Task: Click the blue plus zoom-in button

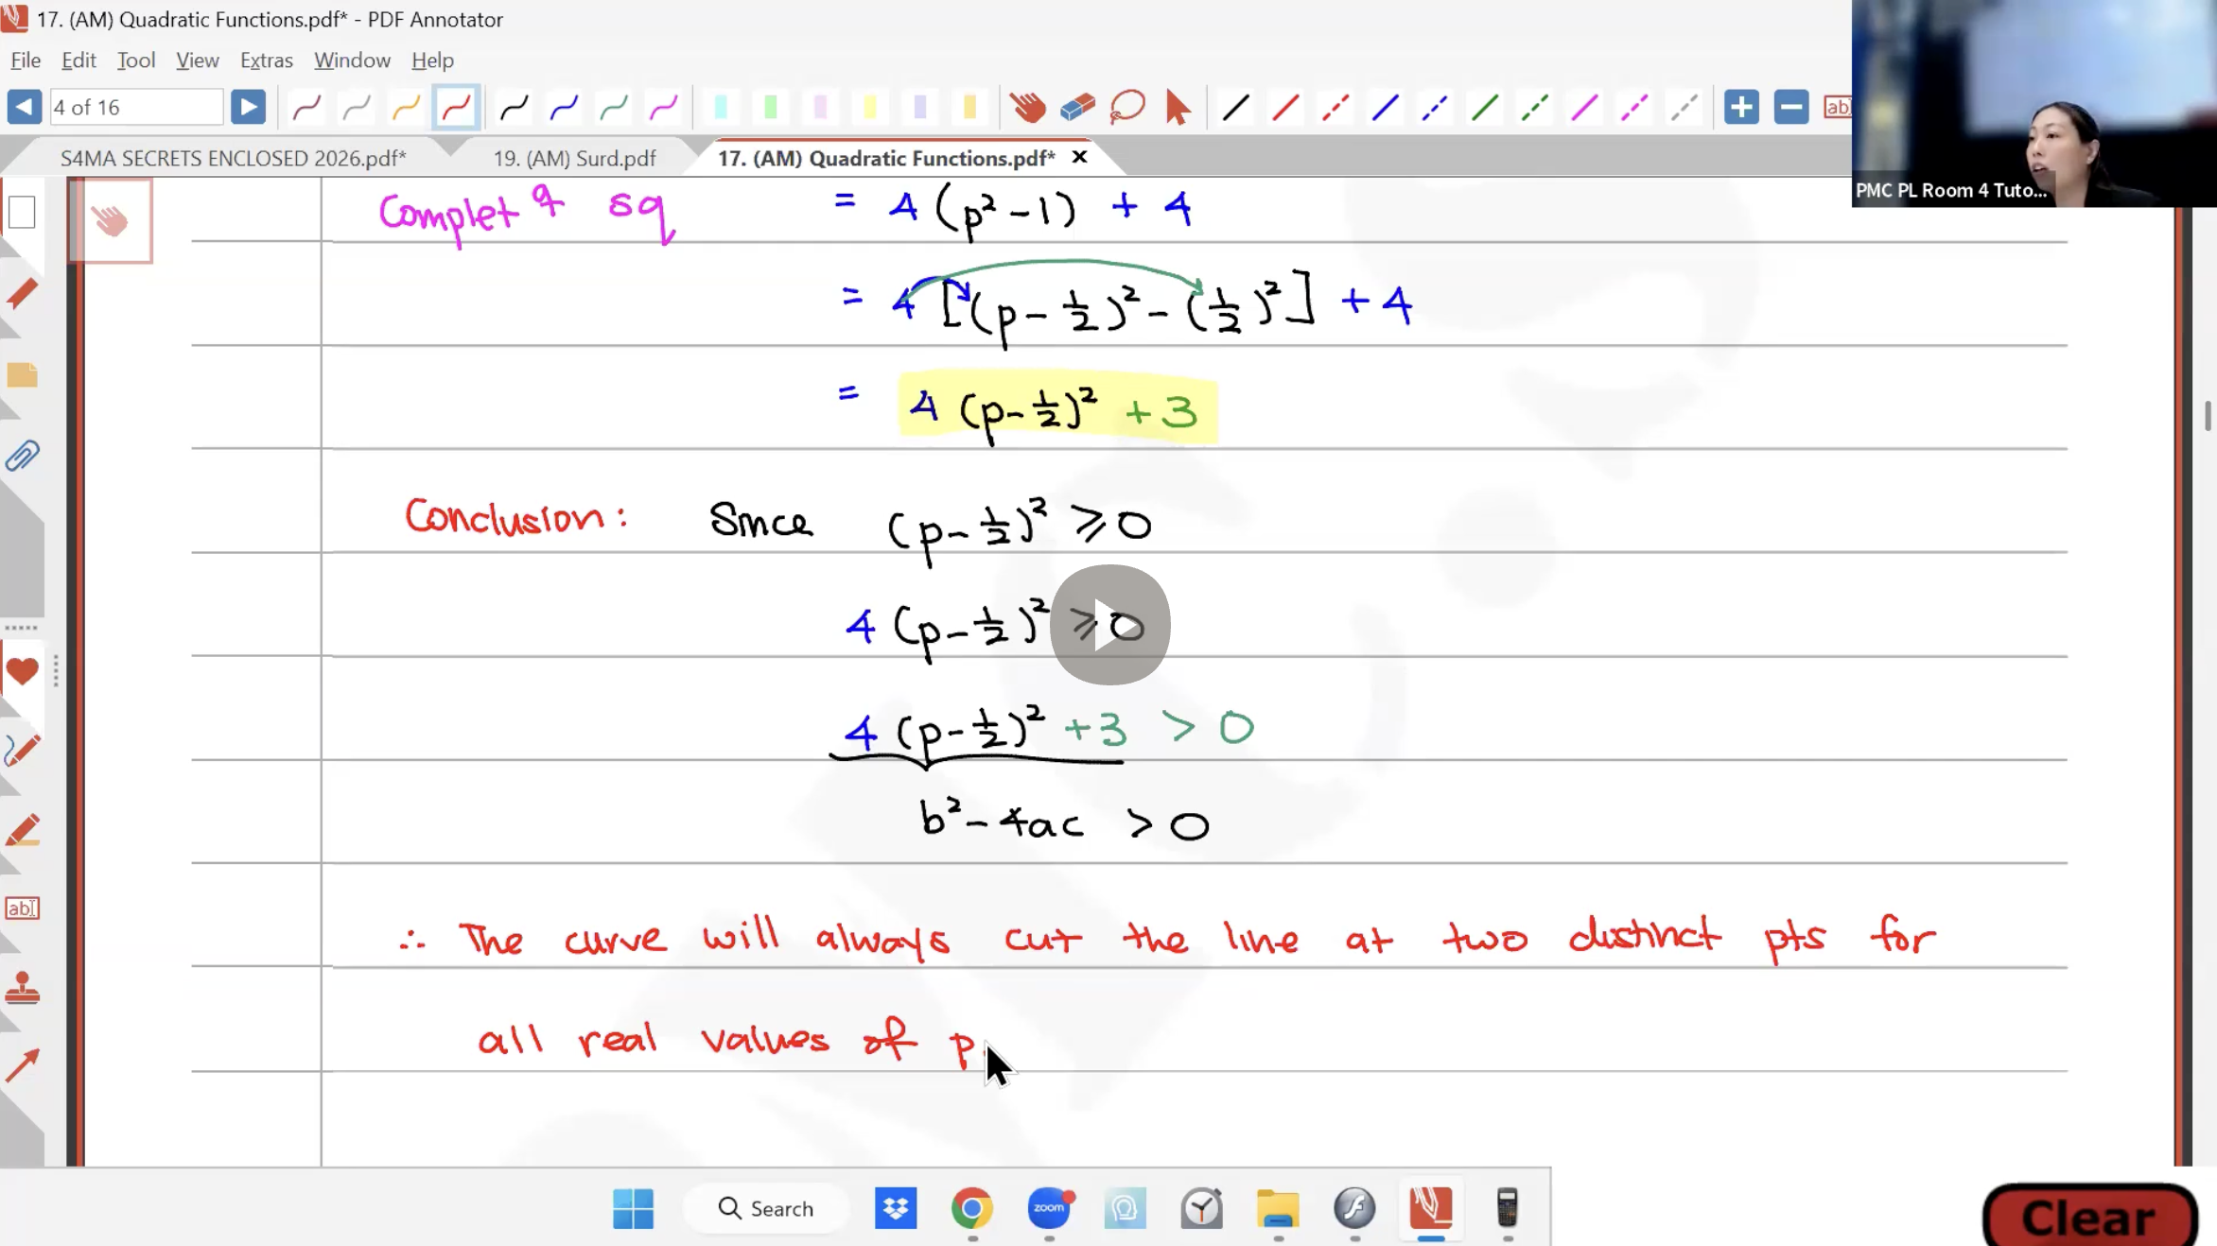Action: point(1741,107)
